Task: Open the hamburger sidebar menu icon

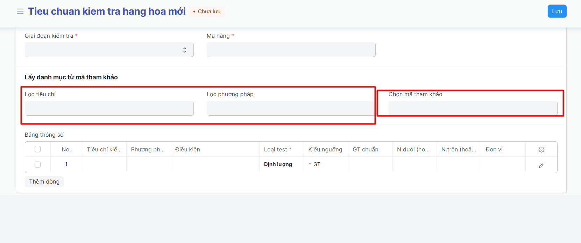Action: (x=20, y=11)
